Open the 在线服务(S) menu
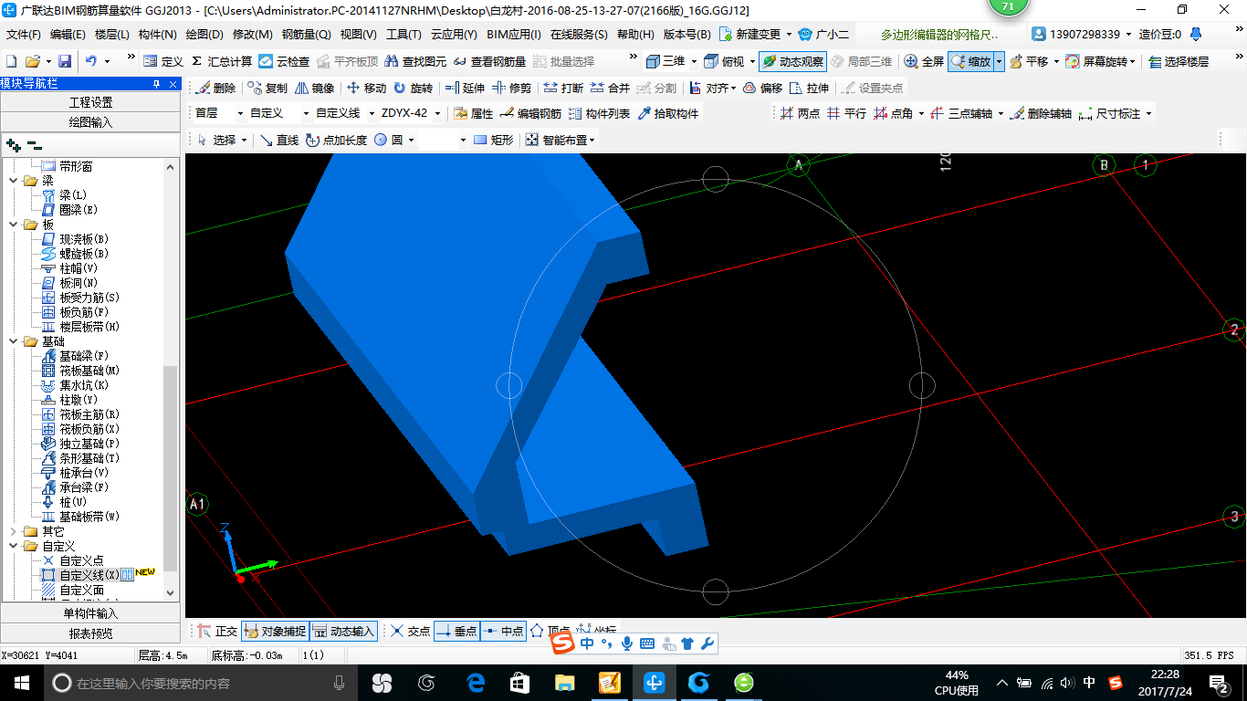This screenshot has height=701, width=1247. [x=579, y=35]
